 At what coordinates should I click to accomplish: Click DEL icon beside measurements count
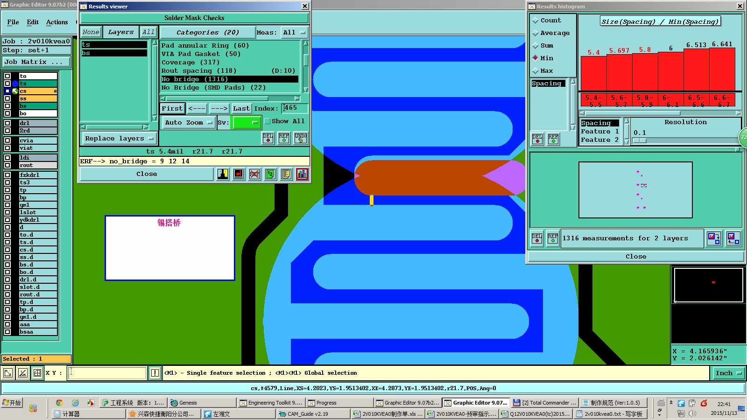pyautogui.click(x=537, y=238)
